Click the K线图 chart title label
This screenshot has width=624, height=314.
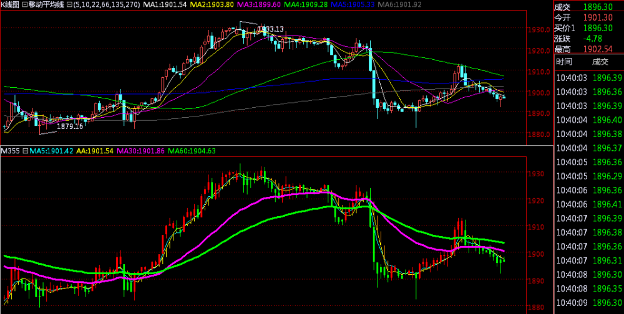[11, 5]
